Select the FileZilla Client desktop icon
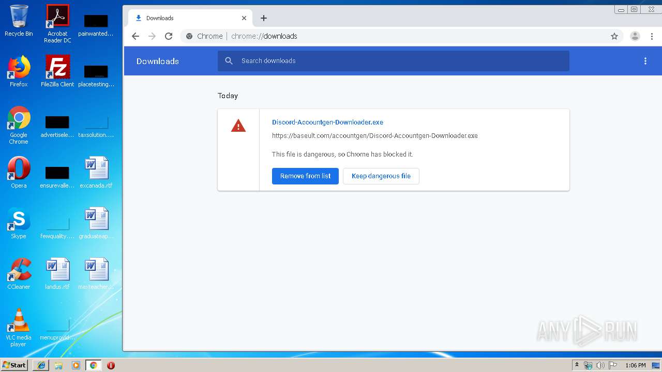The width and height of the screenshot is (662, 372). [x=57, y=71]
